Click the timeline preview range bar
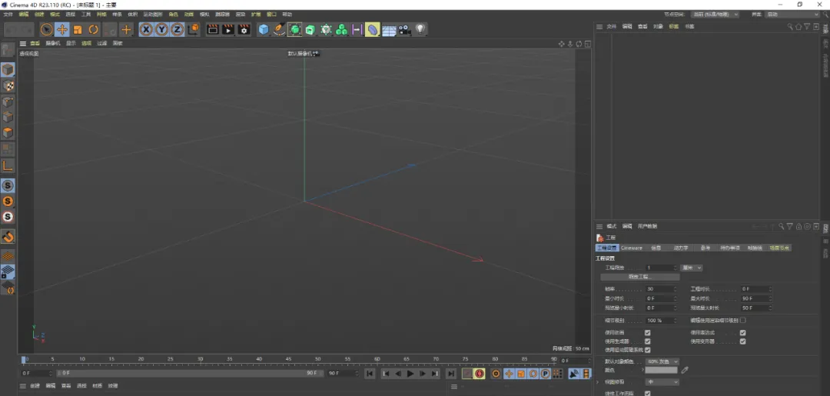Screen dimensions: 830x396 click(x=189, y=373)
